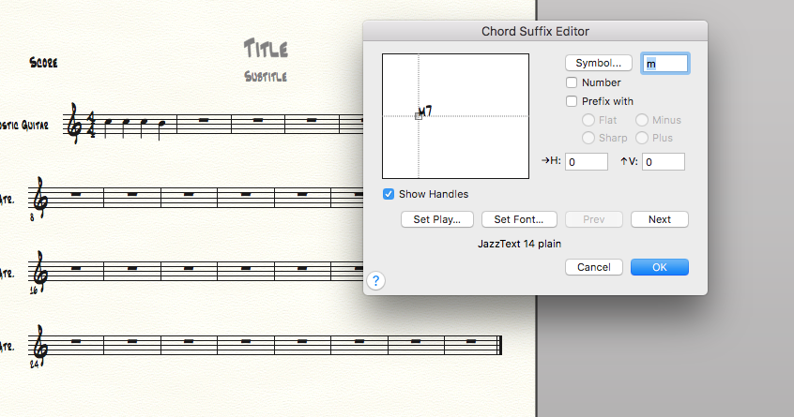The width and height of the screenshot is (794, 417).
Task: Click the H offset input field
Action: click(x=588, y=162)
